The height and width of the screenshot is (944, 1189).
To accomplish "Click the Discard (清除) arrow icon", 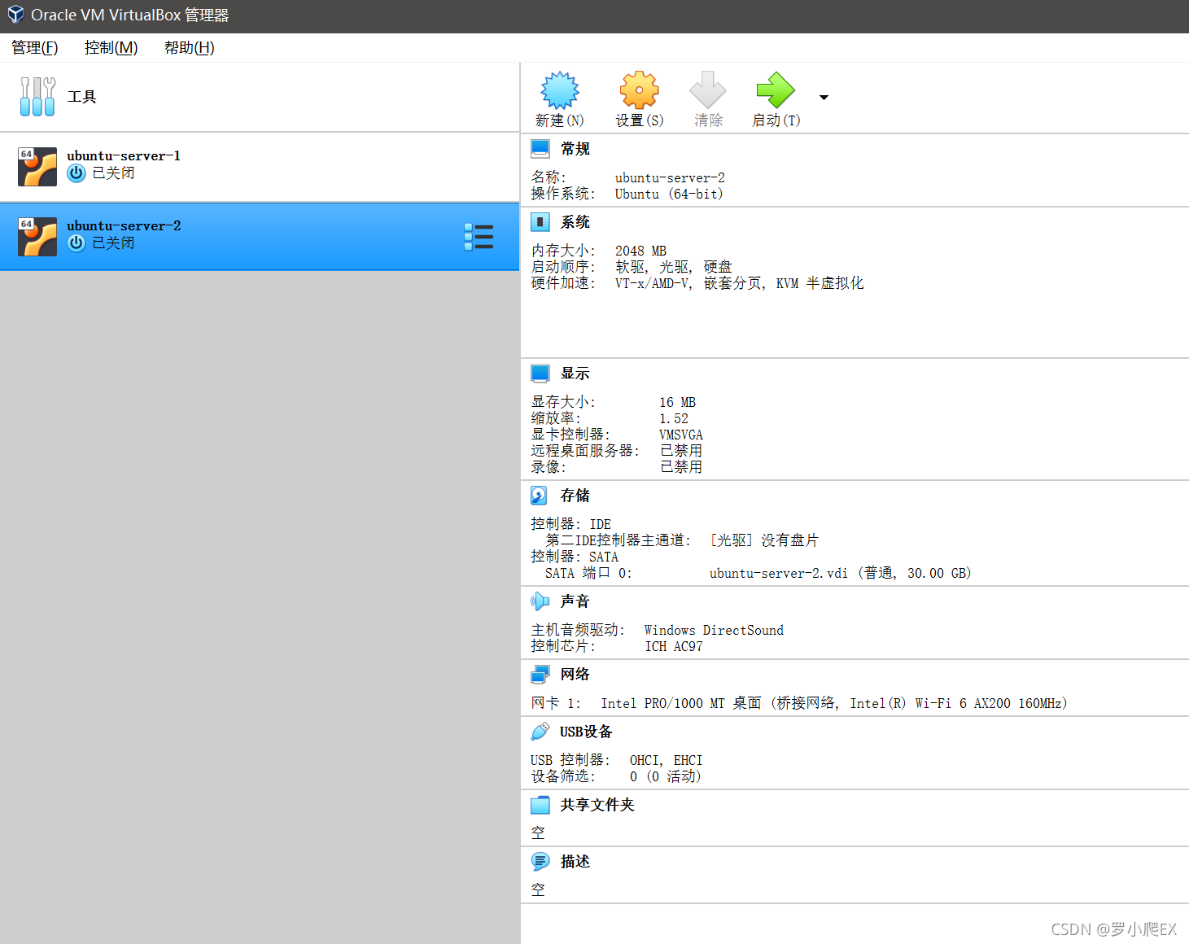I will 708,90.
